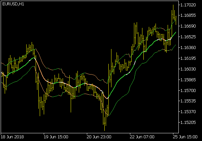Click the 25 Jun 15:00 time label
Screen dimensions: 202x141
click(185, 137)
